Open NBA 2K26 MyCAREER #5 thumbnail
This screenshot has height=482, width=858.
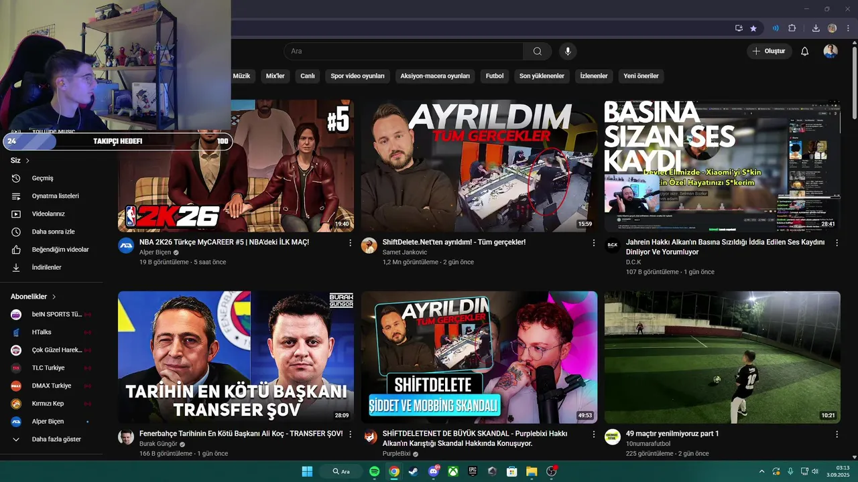point(236,166)
